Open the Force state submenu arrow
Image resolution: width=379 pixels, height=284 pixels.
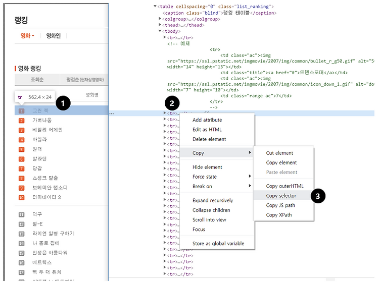point(250,176)
